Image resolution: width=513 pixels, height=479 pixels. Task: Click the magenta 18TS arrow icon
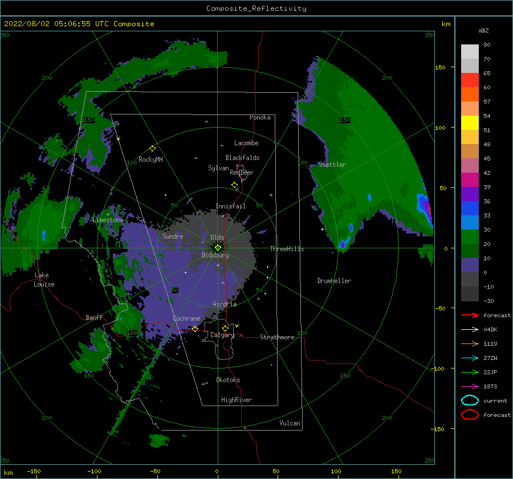click(470, 387)
